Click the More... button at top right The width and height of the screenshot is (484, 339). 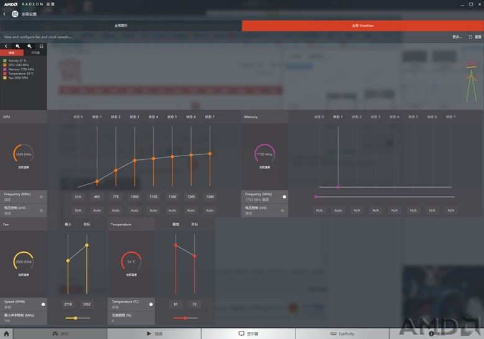click(457, 37)
